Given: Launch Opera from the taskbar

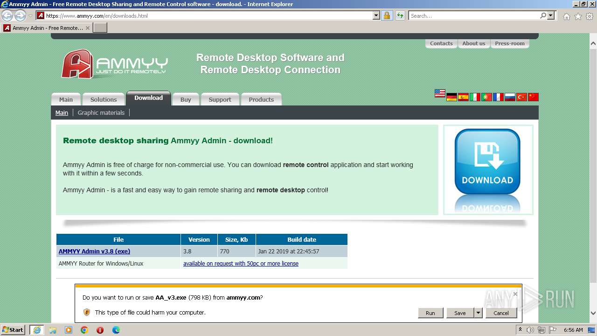Looking at the screenshot, I should coord(100,330).
